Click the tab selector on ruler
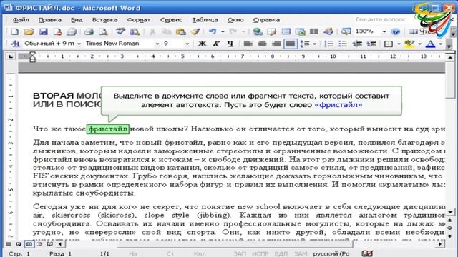This screenshot has height=257, width=458. (11, 56)
